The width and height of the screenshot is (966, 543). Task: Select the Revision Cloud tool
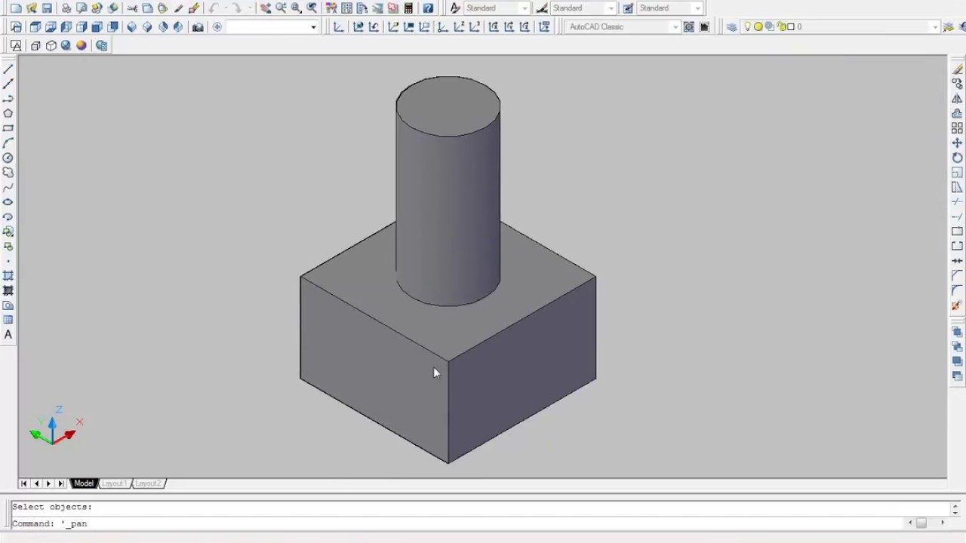tap(8, 173)
